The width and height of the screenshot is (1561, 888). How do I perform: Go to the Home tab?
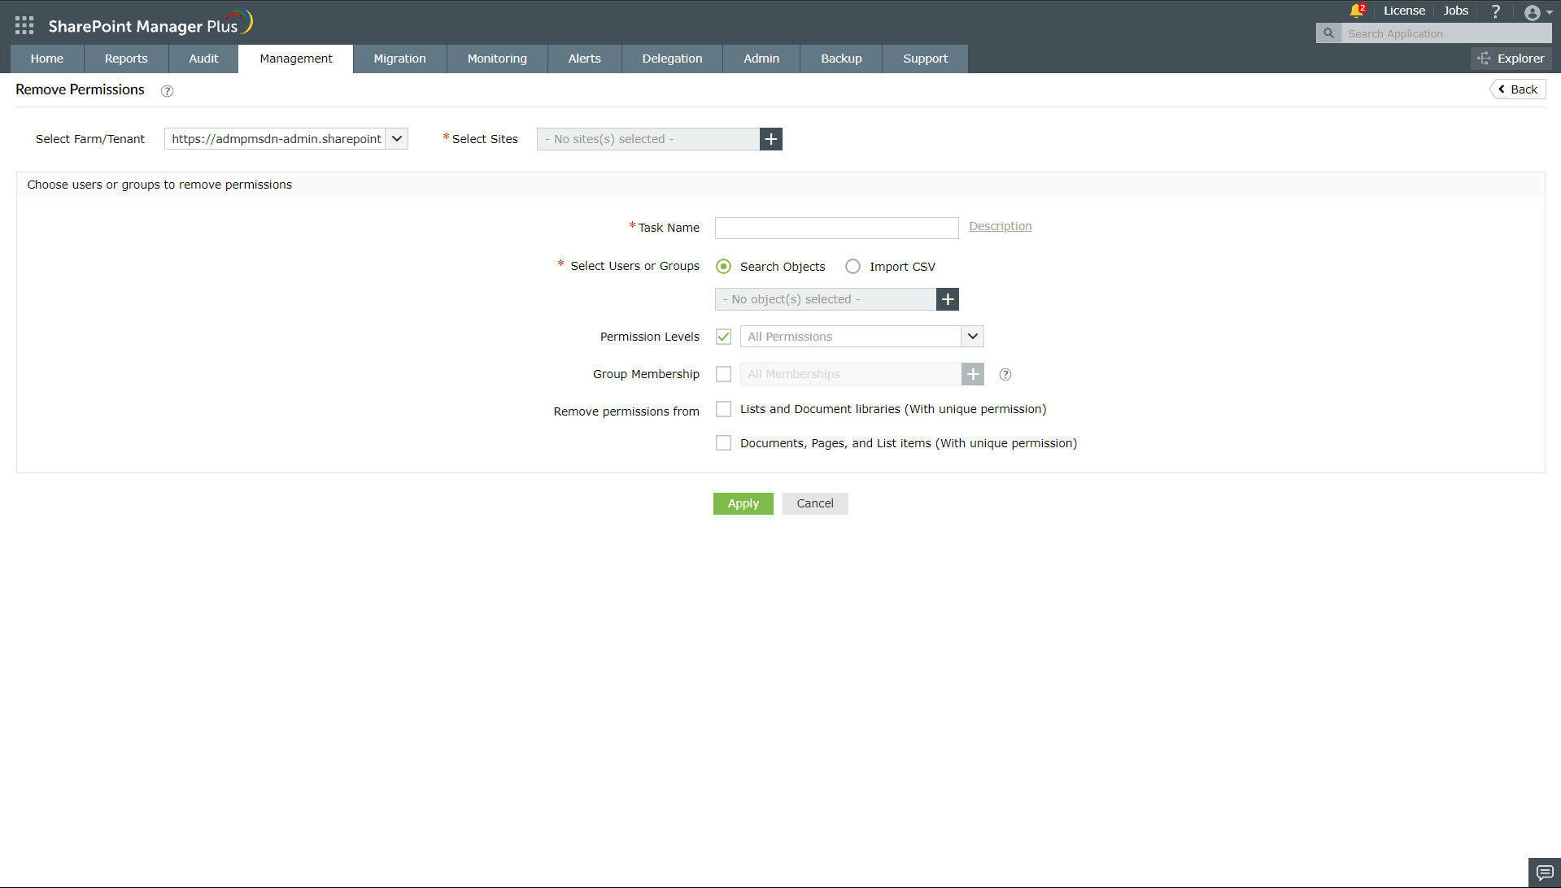click(47, 59)
